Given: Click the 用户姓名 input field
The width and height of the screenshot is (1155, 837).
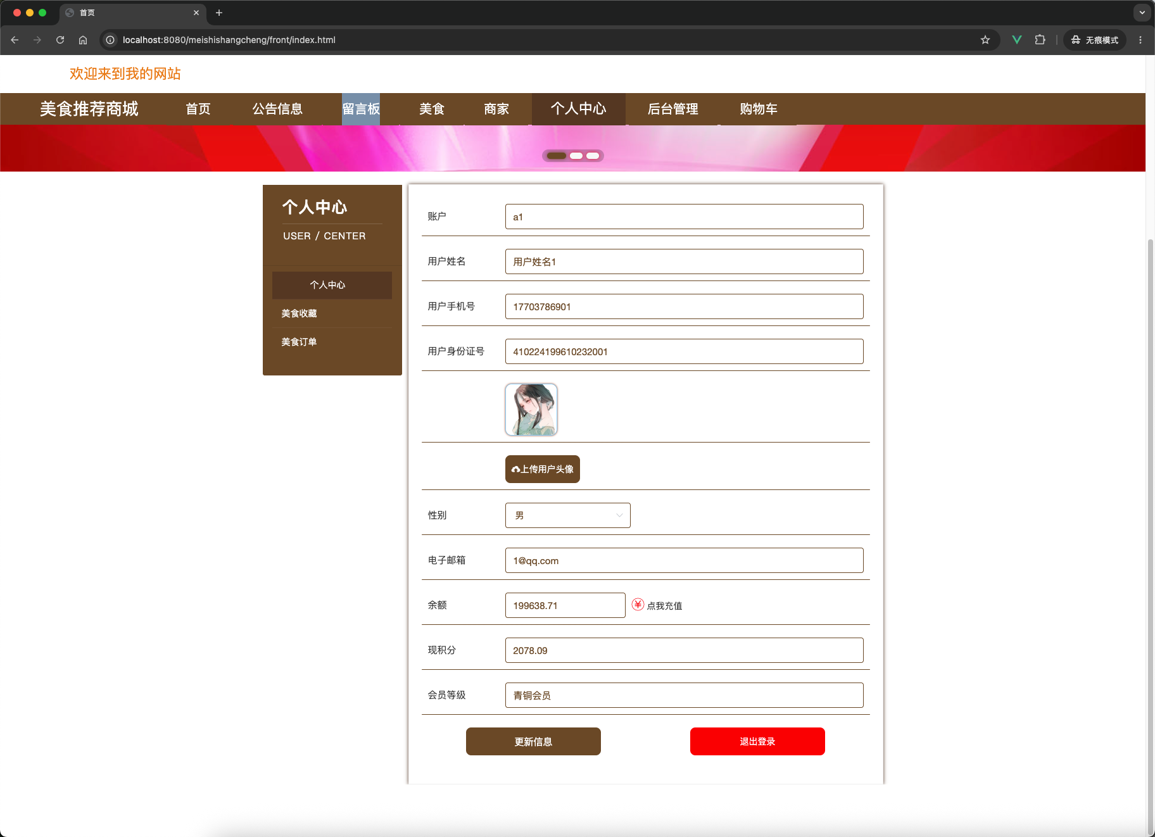Looking at the screenshot, I should 685,261.
